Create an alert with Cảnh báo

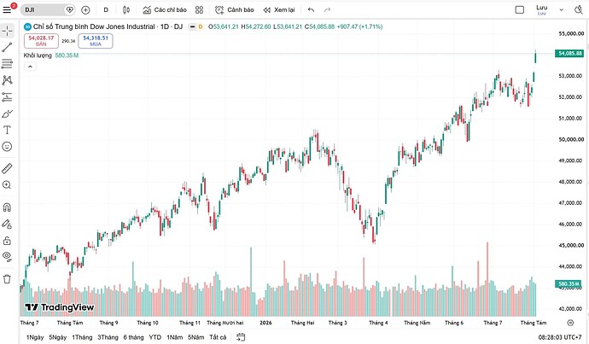click(x=235, y=10)
